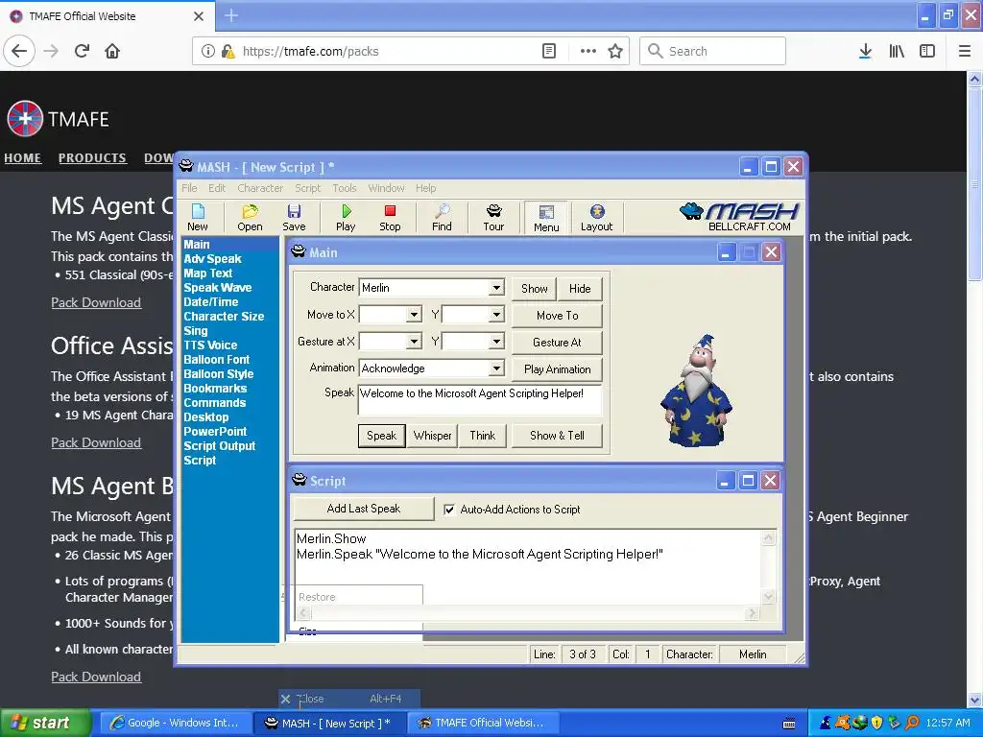Click the Merlin character image
Image resolution: width=983 pixels, height=737 pixels.
[x=697, y=391]
